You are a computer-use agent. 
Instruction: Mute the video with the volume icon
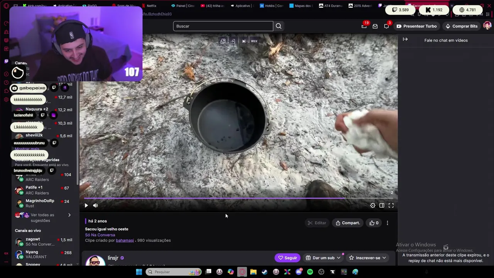[95, 205]
